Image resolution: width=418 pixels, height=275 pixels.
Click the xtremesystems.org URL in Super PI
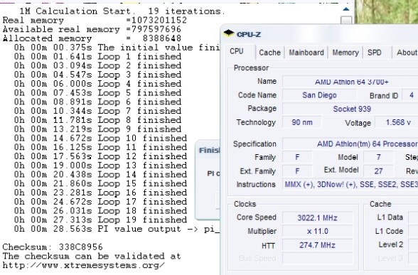coord(84,266)
